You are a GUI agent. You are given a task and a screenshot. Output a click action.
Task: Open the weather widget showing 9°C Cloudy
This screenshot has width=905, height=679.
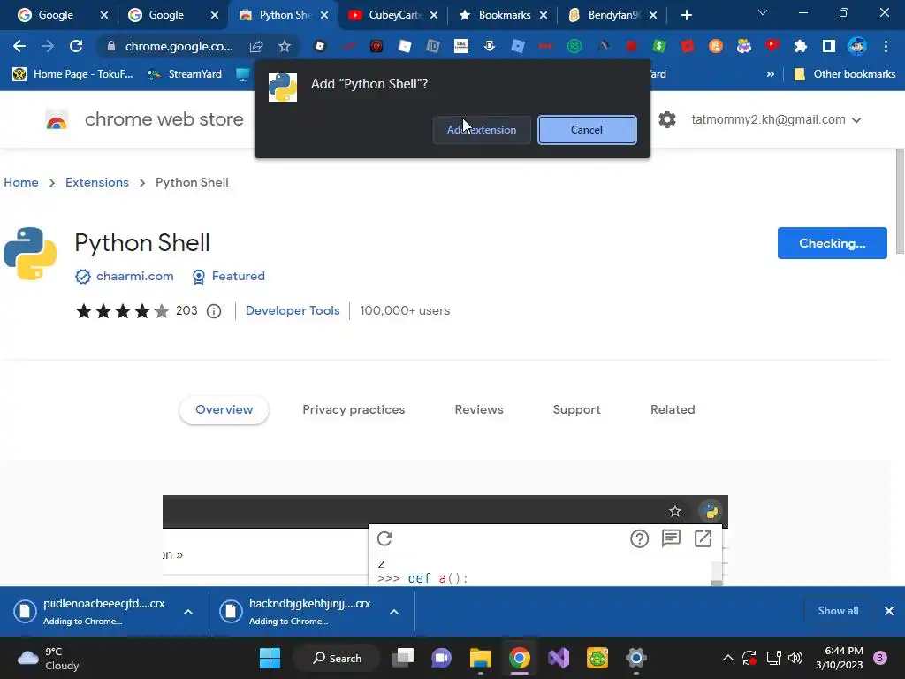pyautogui.click(x=49, y=658)
